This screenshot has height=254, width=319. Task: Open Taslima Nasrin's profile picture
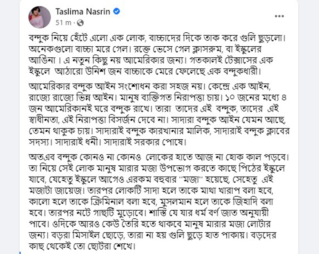click(x=39, y=16)
